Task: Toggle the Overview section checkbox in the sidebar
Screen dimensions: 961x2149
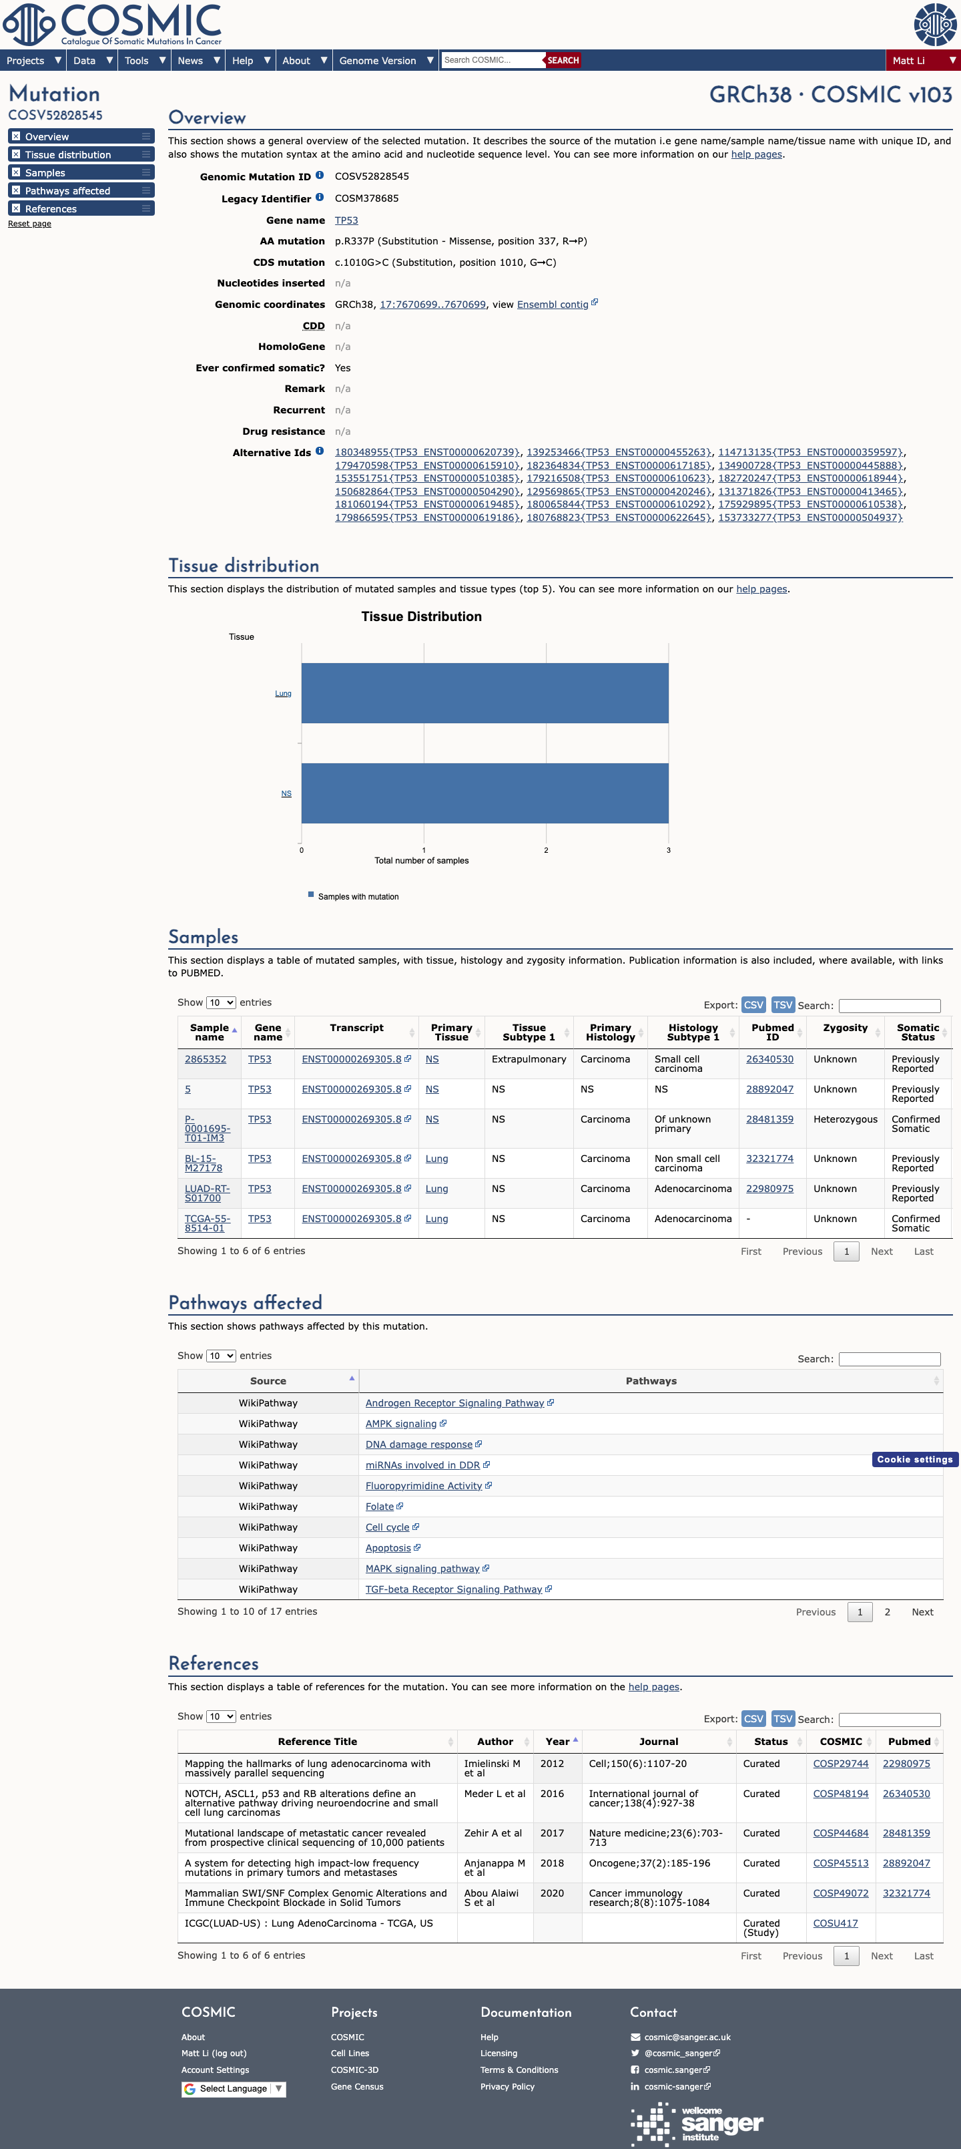Action: point(16,136)
